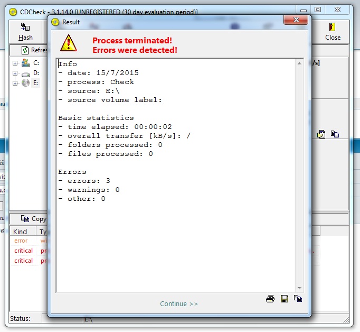Expand the E: drive tree node

coord(15,83)
